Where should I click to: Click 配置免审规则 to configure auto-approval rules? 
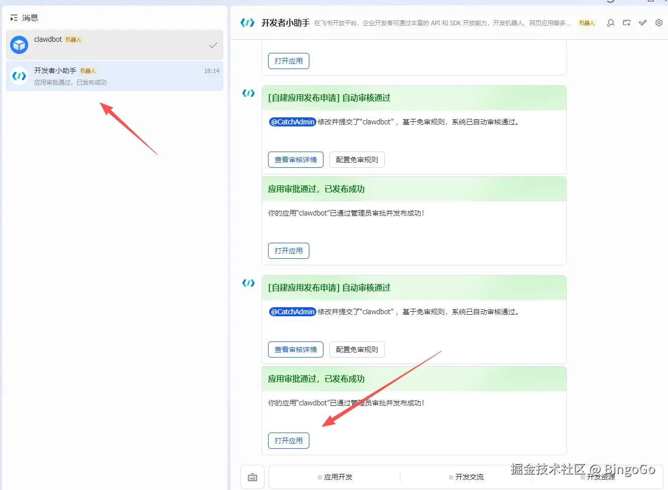(357, 349)
